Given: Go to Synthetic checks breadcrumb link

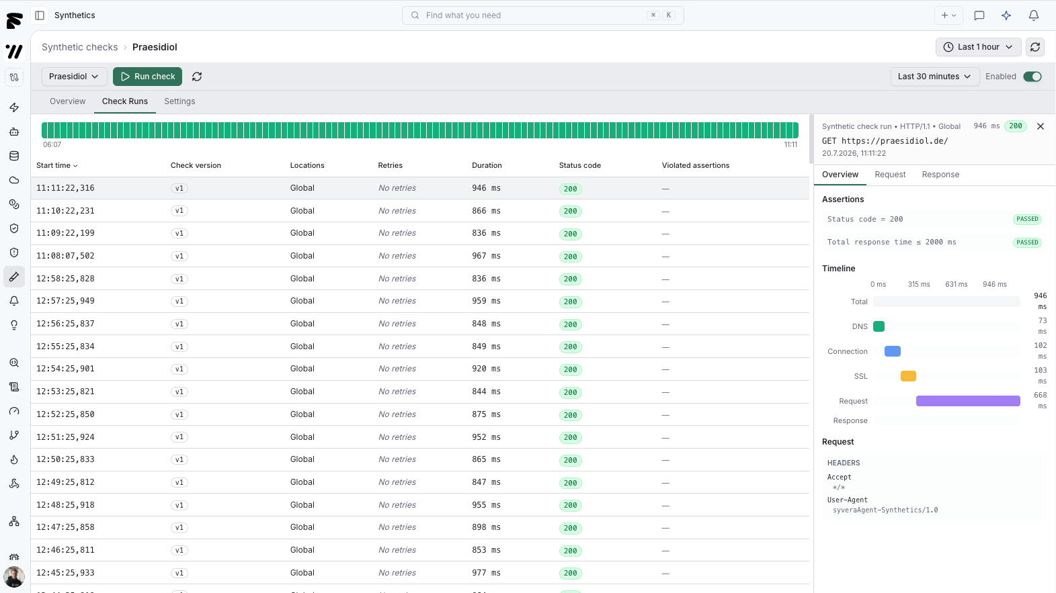Looking at the screenshot, I should (x=80, y=47).
